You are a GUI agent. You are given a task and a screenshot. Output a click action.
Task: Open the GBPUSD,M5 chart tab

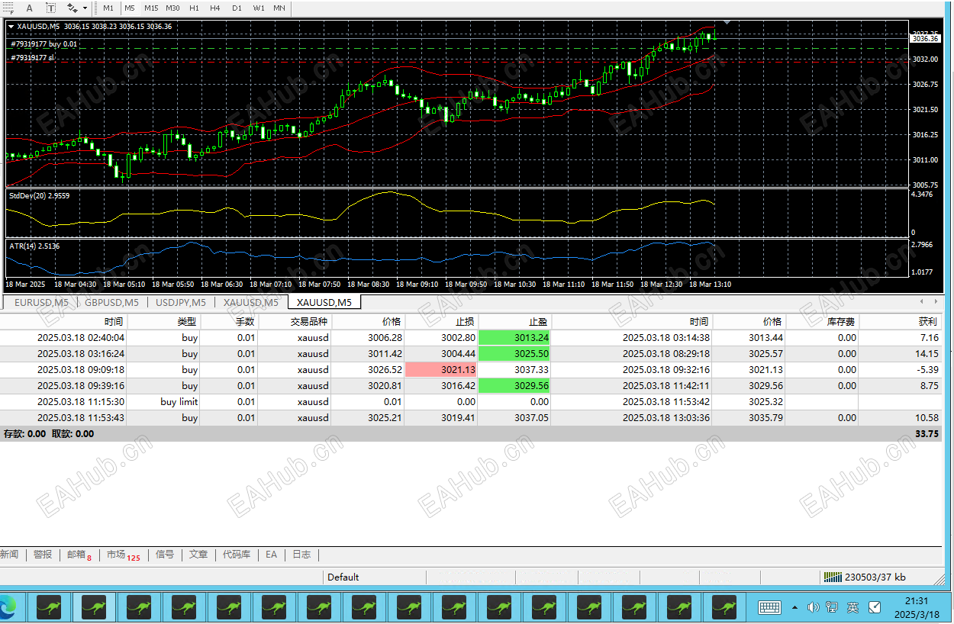(x=111, y=302)
